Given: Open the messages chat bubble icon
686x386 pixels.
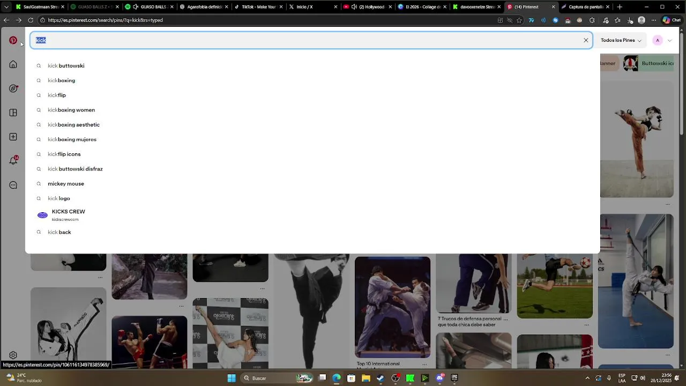Looking at the screenshot, I should 13,185.
